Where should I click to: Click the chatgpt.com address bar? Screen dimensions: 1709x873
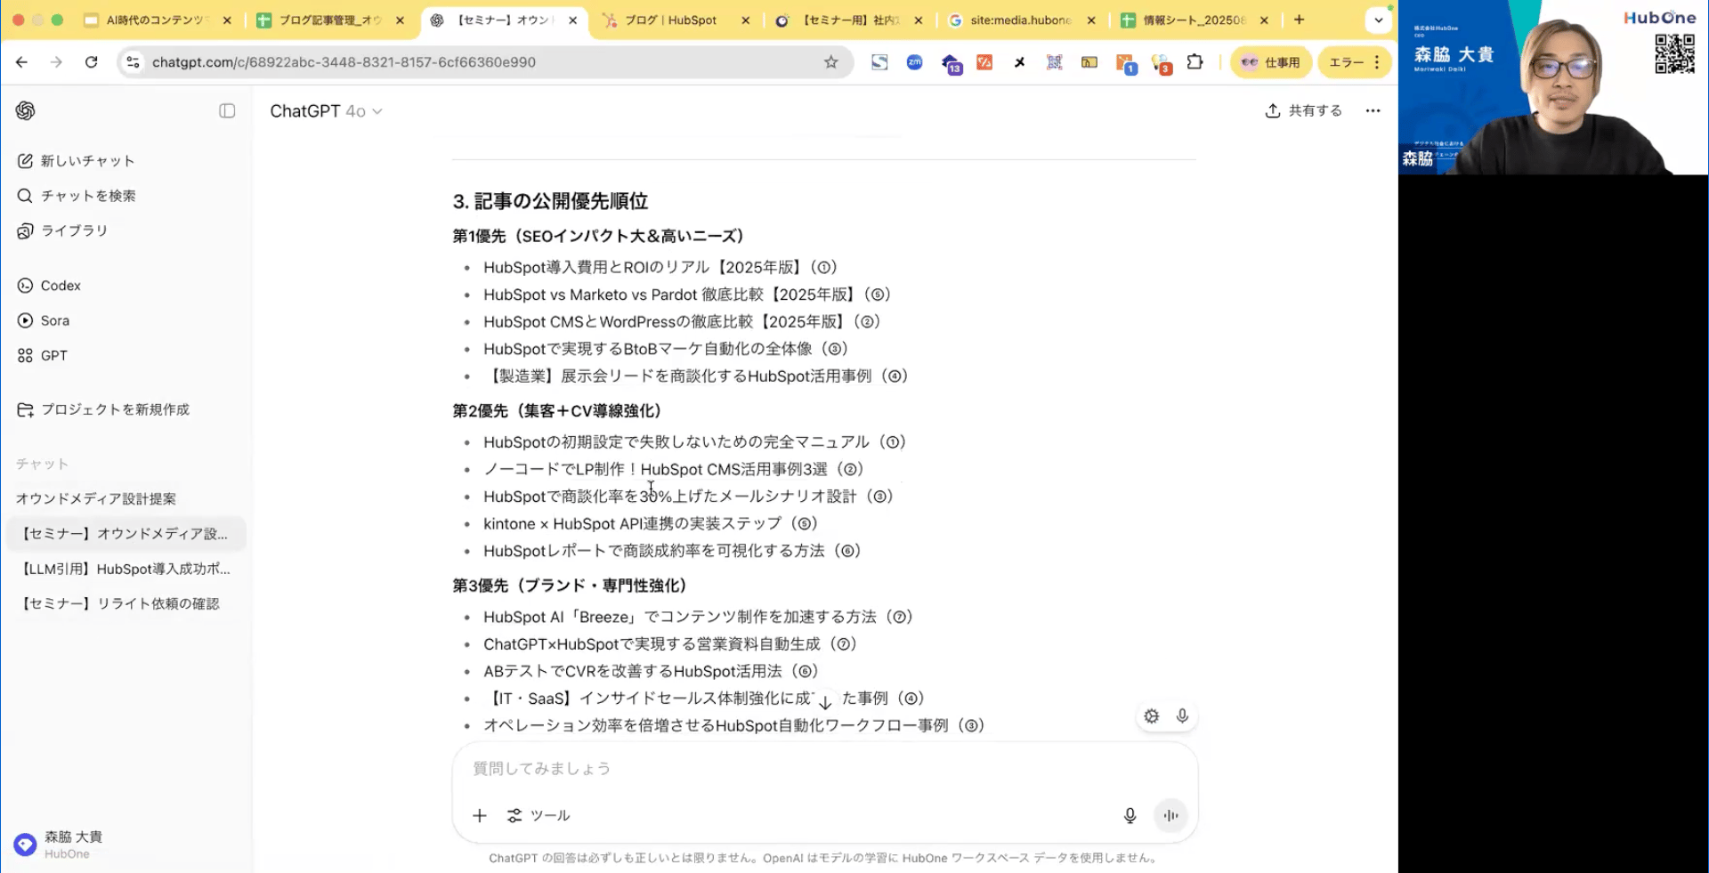point(485,62)
